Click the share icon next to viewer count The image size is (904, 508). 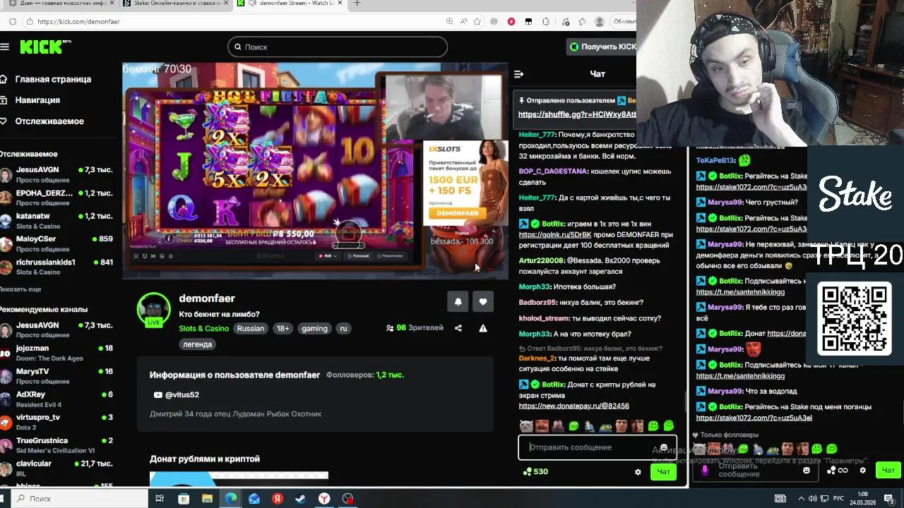(x=458, y=328)
